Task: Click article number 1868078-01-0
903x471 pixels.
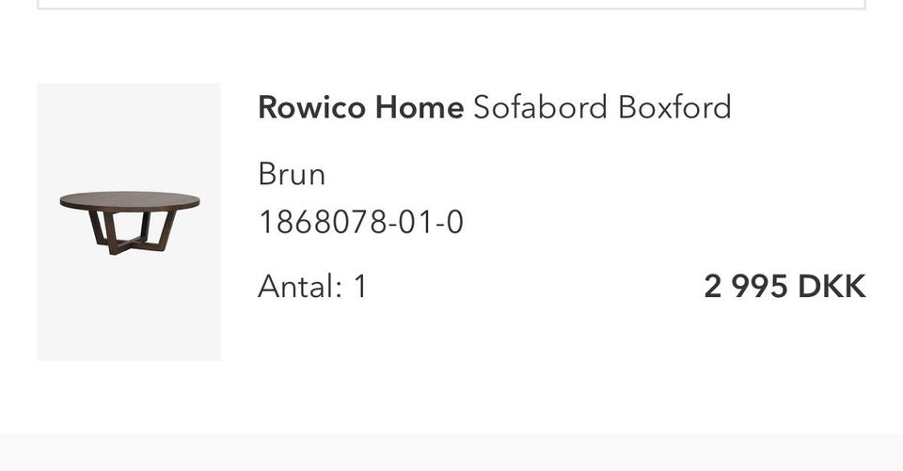Action: click(360, 223)
